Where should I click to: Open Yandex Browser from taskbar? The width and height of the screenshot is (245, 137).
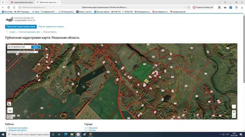[x=78, y=134]
